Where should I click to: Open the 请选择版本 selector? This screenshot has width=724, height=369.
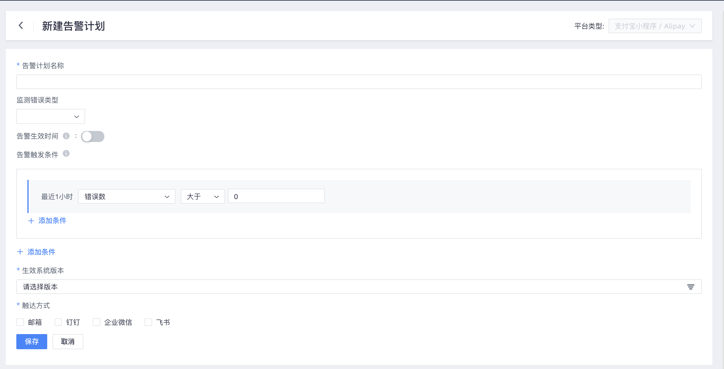click(x=359, y=287)
